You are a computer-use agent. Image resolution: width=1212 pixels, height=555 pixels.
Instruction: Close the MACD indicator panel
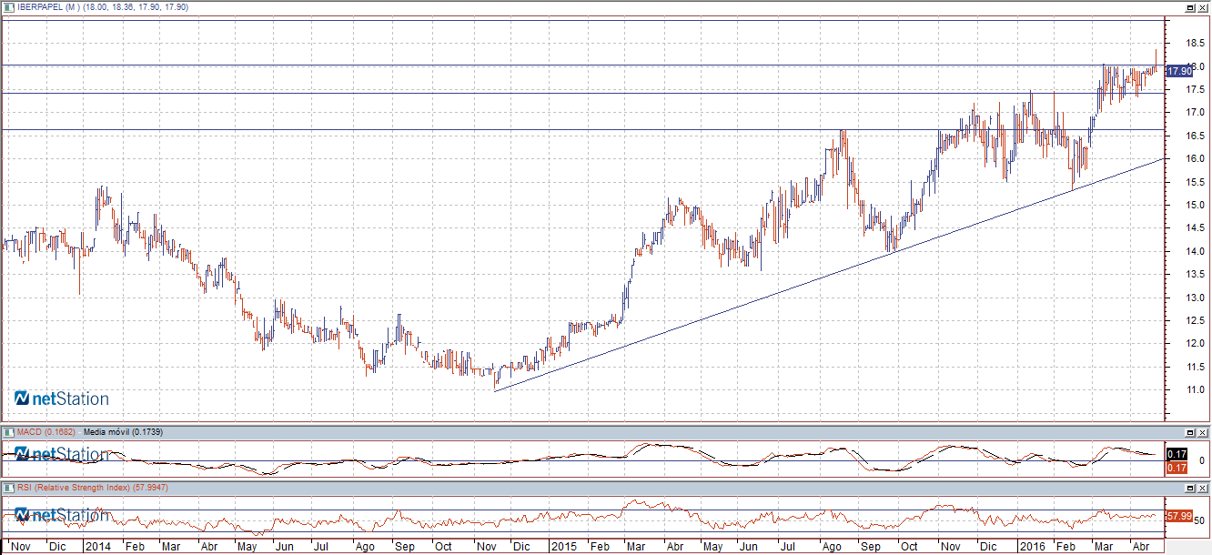[1203, 432]
